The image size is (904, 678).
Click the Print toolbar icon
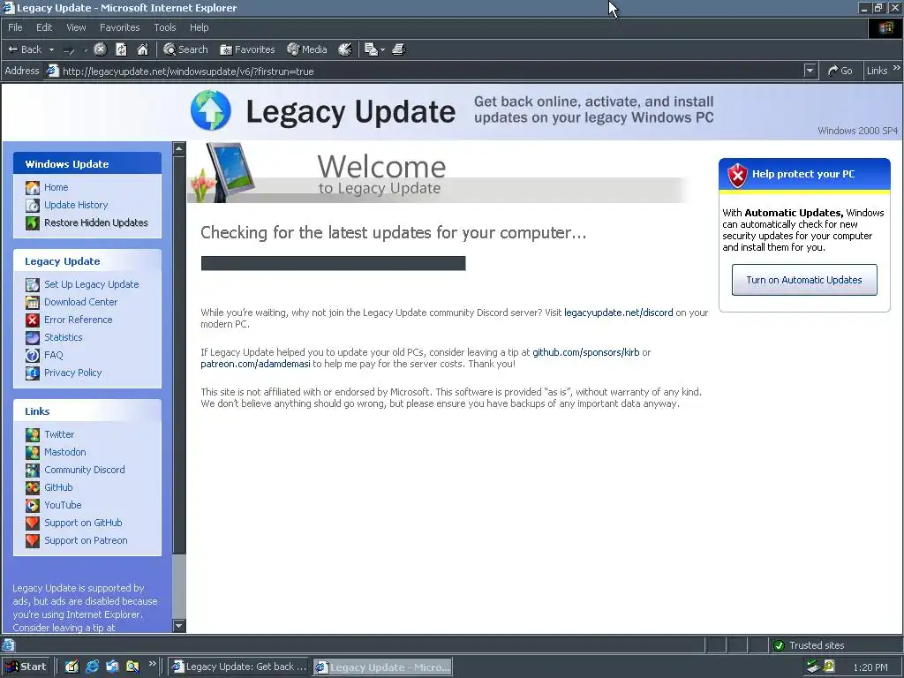[x=399, y=49]
